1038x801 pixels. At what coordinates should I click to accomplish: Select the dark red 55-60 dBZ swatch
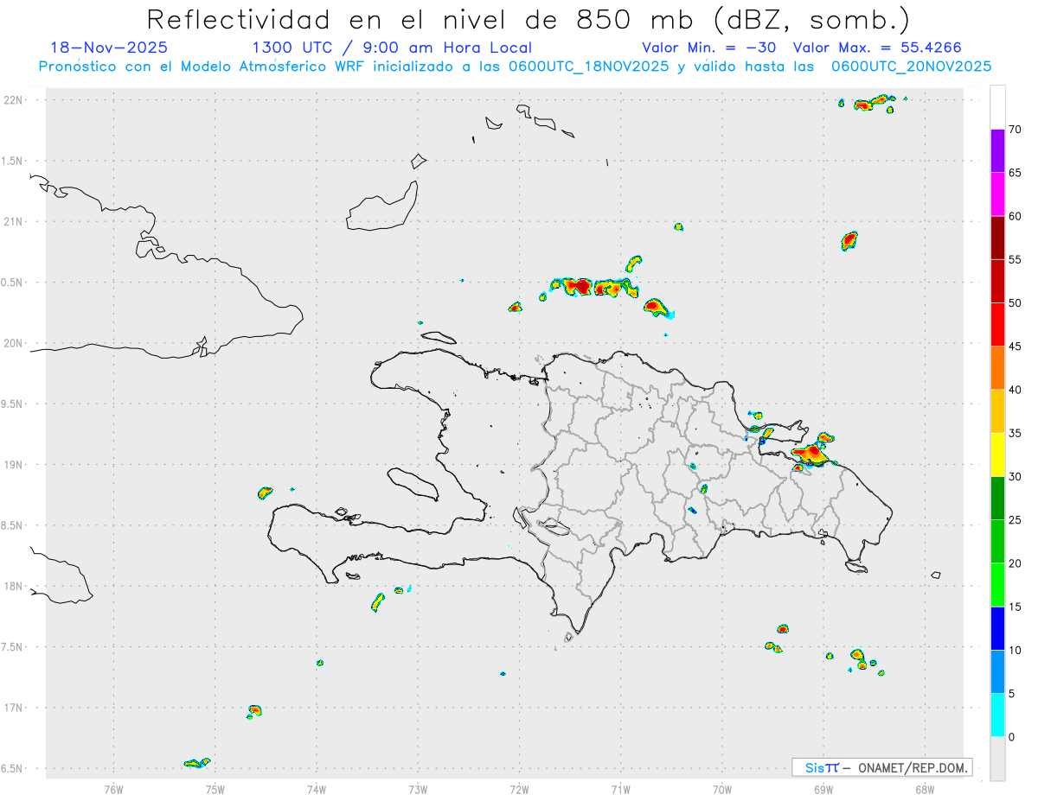[997, 238]
